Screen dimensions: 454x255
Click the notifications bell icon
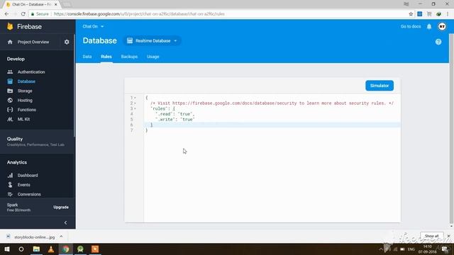coord(429,27)
